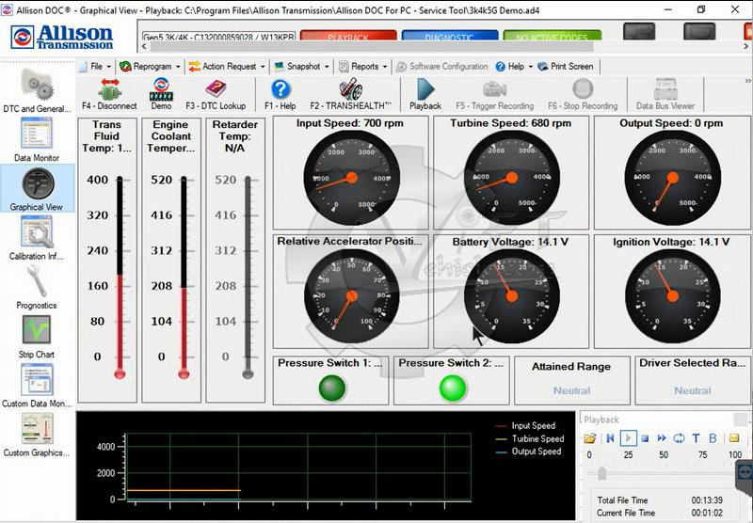Expand the Action Request dropdown
753x523 pixels.
point(227,66)
